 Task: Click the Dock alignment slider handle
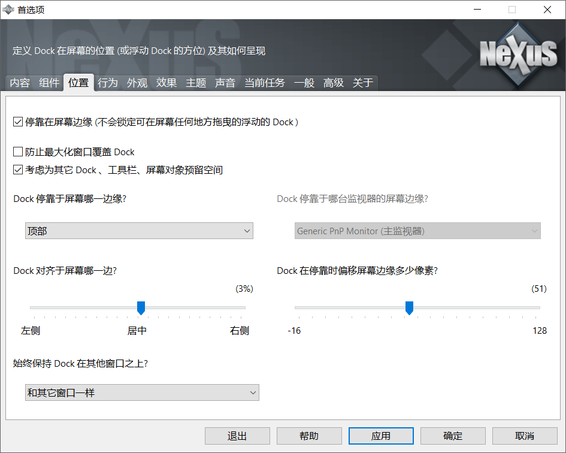pyautogui.click(x=140, y=307)
